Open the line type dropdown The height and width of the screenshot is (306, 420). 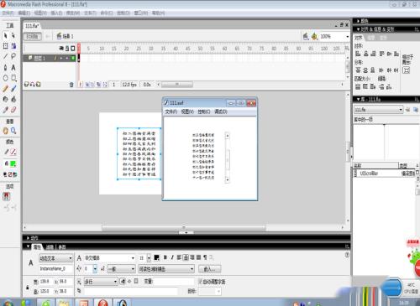[100, 282]
